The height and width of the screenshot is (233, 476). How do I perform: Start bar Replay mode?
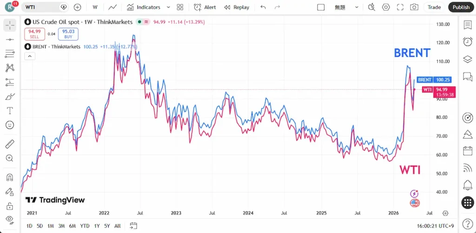237,7
